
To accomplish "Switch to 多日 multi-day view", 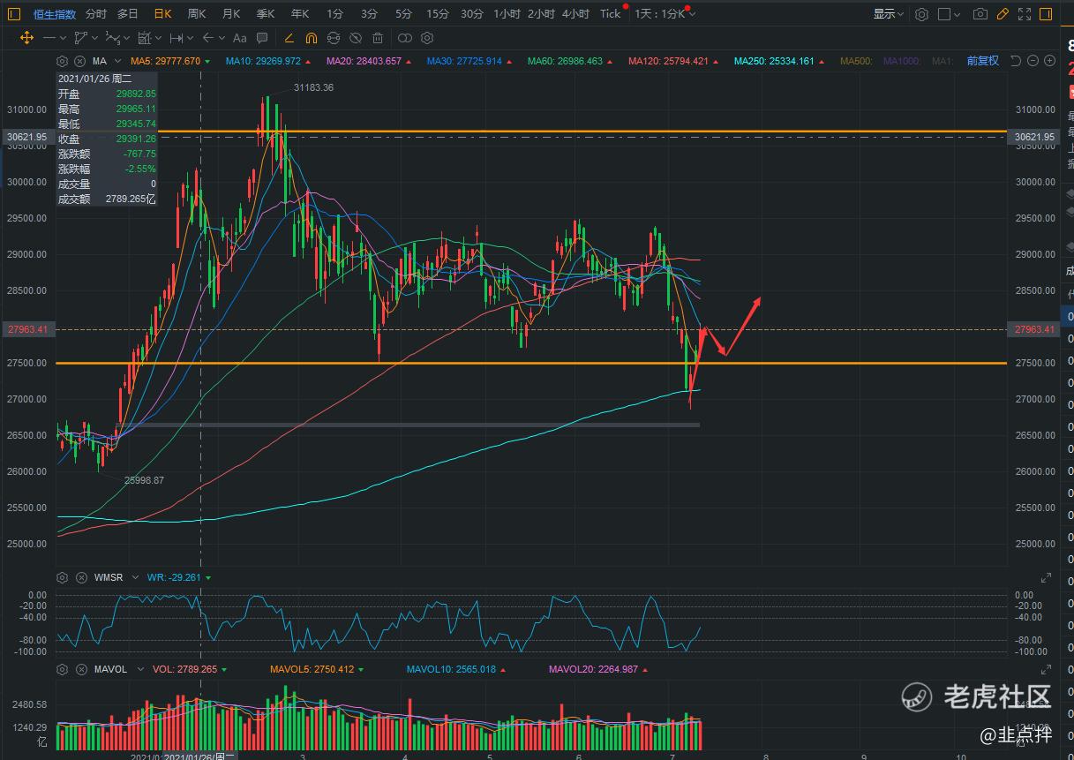I will click(128, 14).
